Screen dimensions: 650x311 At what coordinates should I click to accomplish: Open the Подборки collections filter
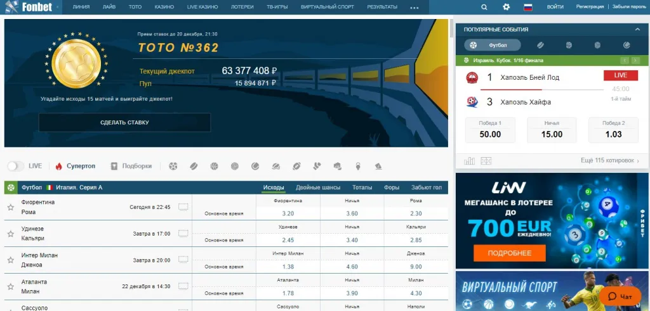coord(131,166)
